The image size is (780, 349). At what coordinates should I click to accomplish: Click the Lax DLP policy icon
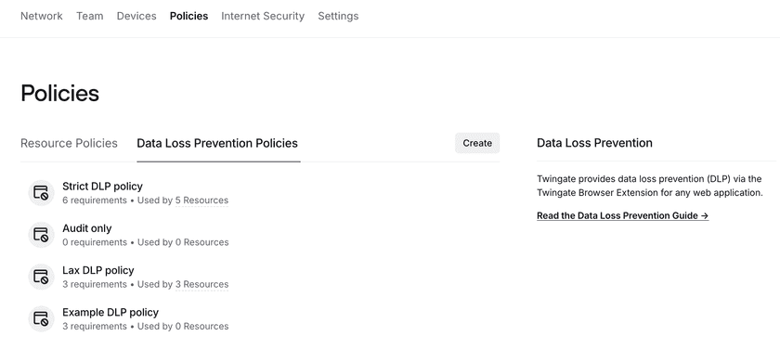tap(41, 277)
